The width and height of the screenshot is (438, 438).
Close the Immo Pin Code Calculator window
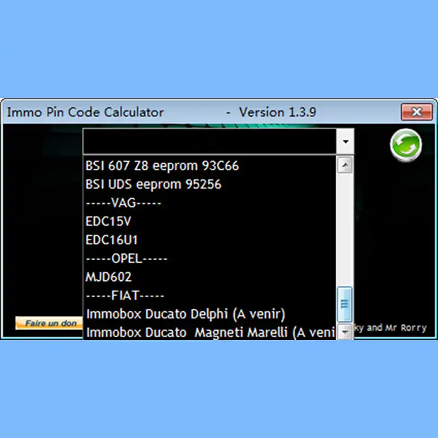pyautogui.click(x=417, y=112)
